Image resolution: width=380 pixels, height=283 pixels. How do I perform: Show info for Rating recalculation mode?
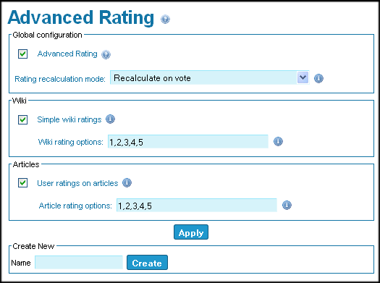318,78
